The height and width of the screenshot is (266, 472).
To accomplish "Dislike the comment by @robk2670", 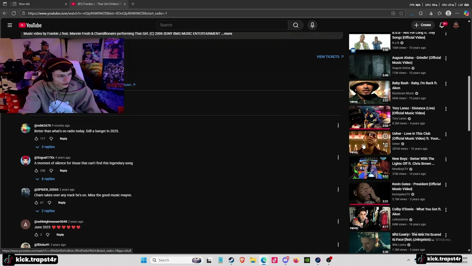I will pyautogui.click(x=51, y=139).
